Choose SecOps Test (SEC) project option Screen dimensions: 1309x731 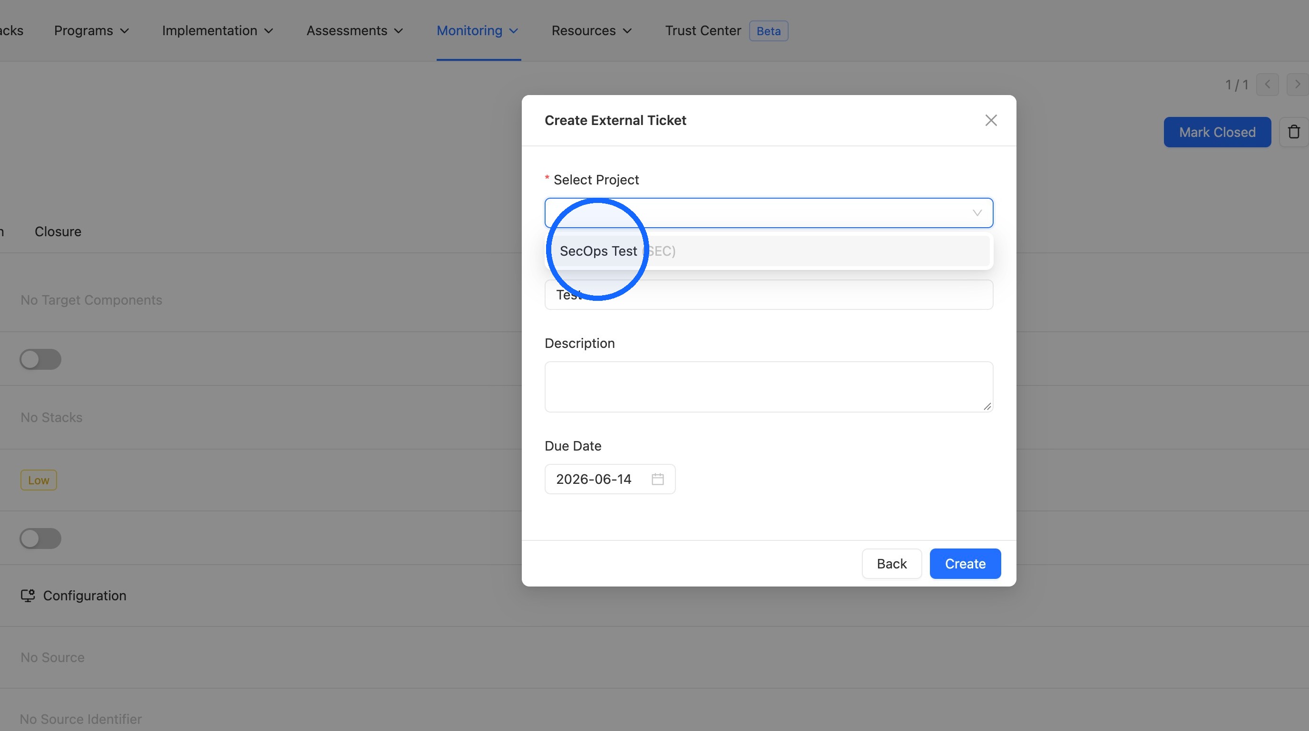[x=769, y=251]
